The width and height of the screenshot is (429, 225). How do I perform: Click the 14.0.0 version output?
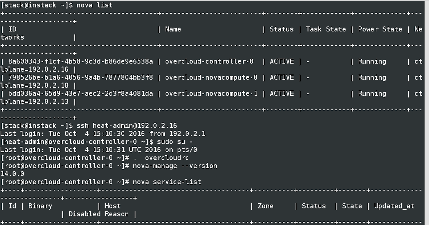click(x=13, y=174)
